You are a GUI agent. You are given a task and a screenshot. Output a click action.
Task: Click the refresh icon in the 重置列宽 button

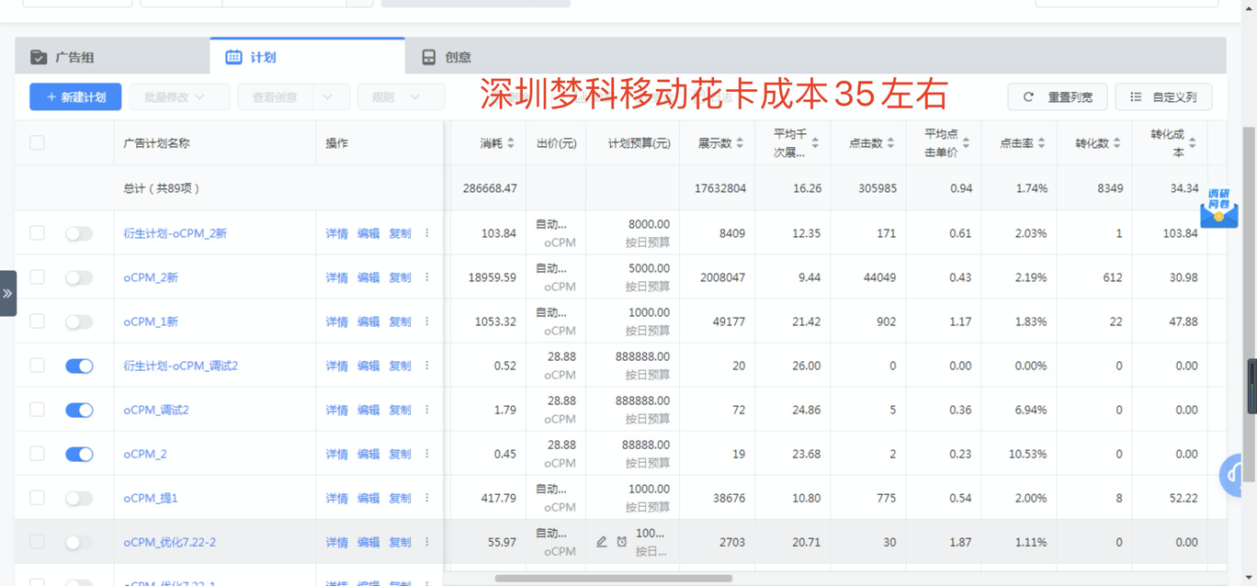pyautogui.click(x=1026, y=96)
